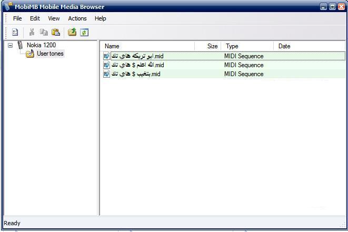Screen dimensions: 348x232
Task: Open the Help menu
Action: [x=100, y=18]
